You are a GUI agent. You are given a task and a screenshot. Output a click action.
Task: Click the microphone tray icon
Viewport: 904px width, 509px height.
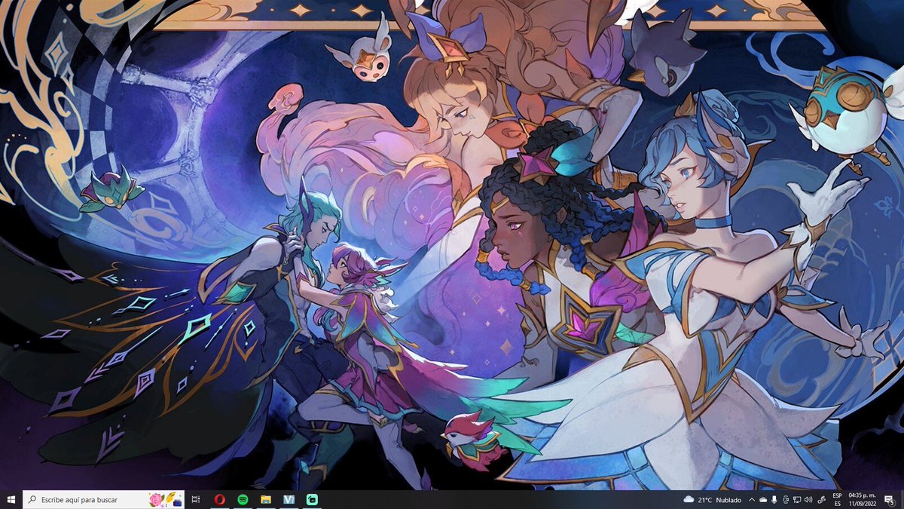(774, 499)
